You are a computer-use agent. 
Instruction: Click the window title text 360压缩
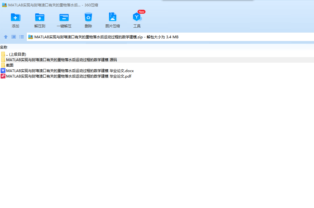(x=91, y=5)
